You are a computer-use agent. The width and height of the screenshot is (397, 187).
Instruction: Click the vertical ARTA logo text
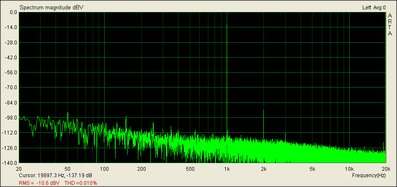tap(390, 25)
